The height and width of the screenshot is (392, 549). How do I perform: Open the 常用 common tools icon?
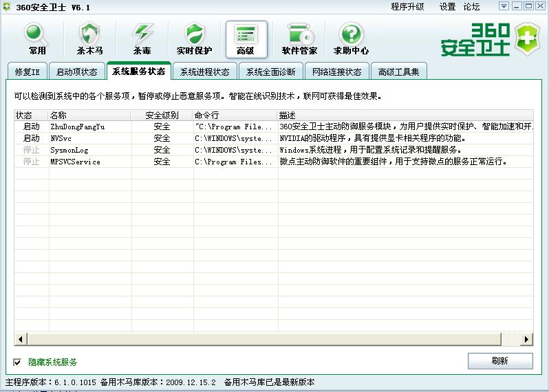[36, 39]
